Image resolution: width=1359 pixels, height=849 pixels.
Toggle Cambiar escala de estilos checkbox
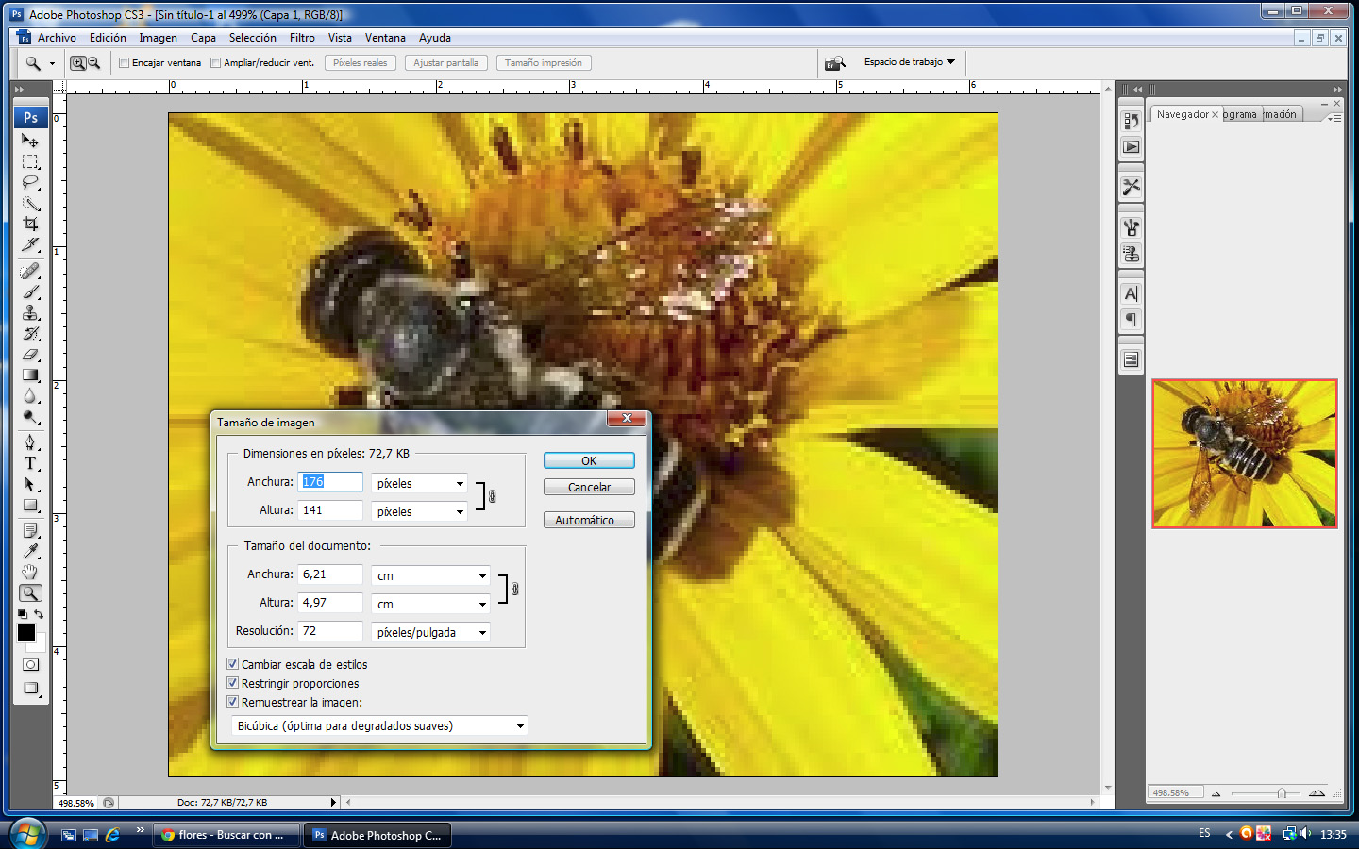tap(233, 664)
